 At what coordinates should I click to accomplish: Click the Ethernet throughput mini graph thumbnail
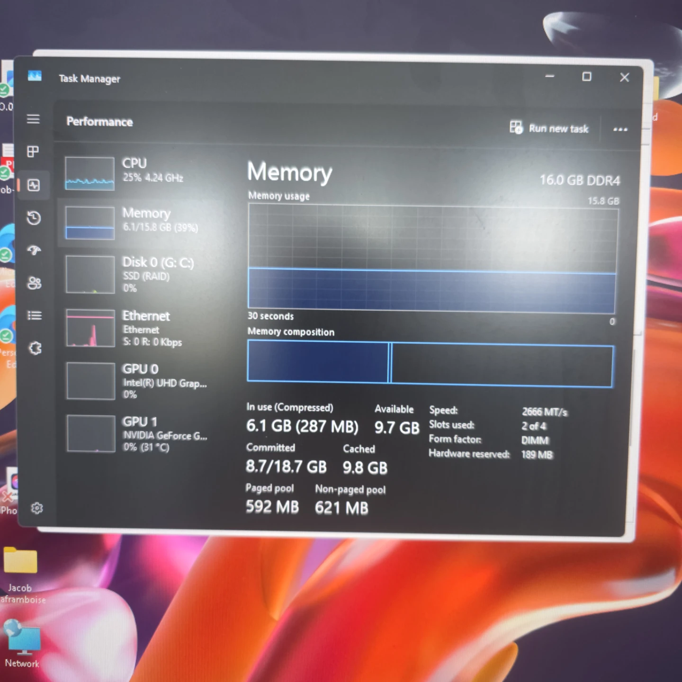pos(90,328)
